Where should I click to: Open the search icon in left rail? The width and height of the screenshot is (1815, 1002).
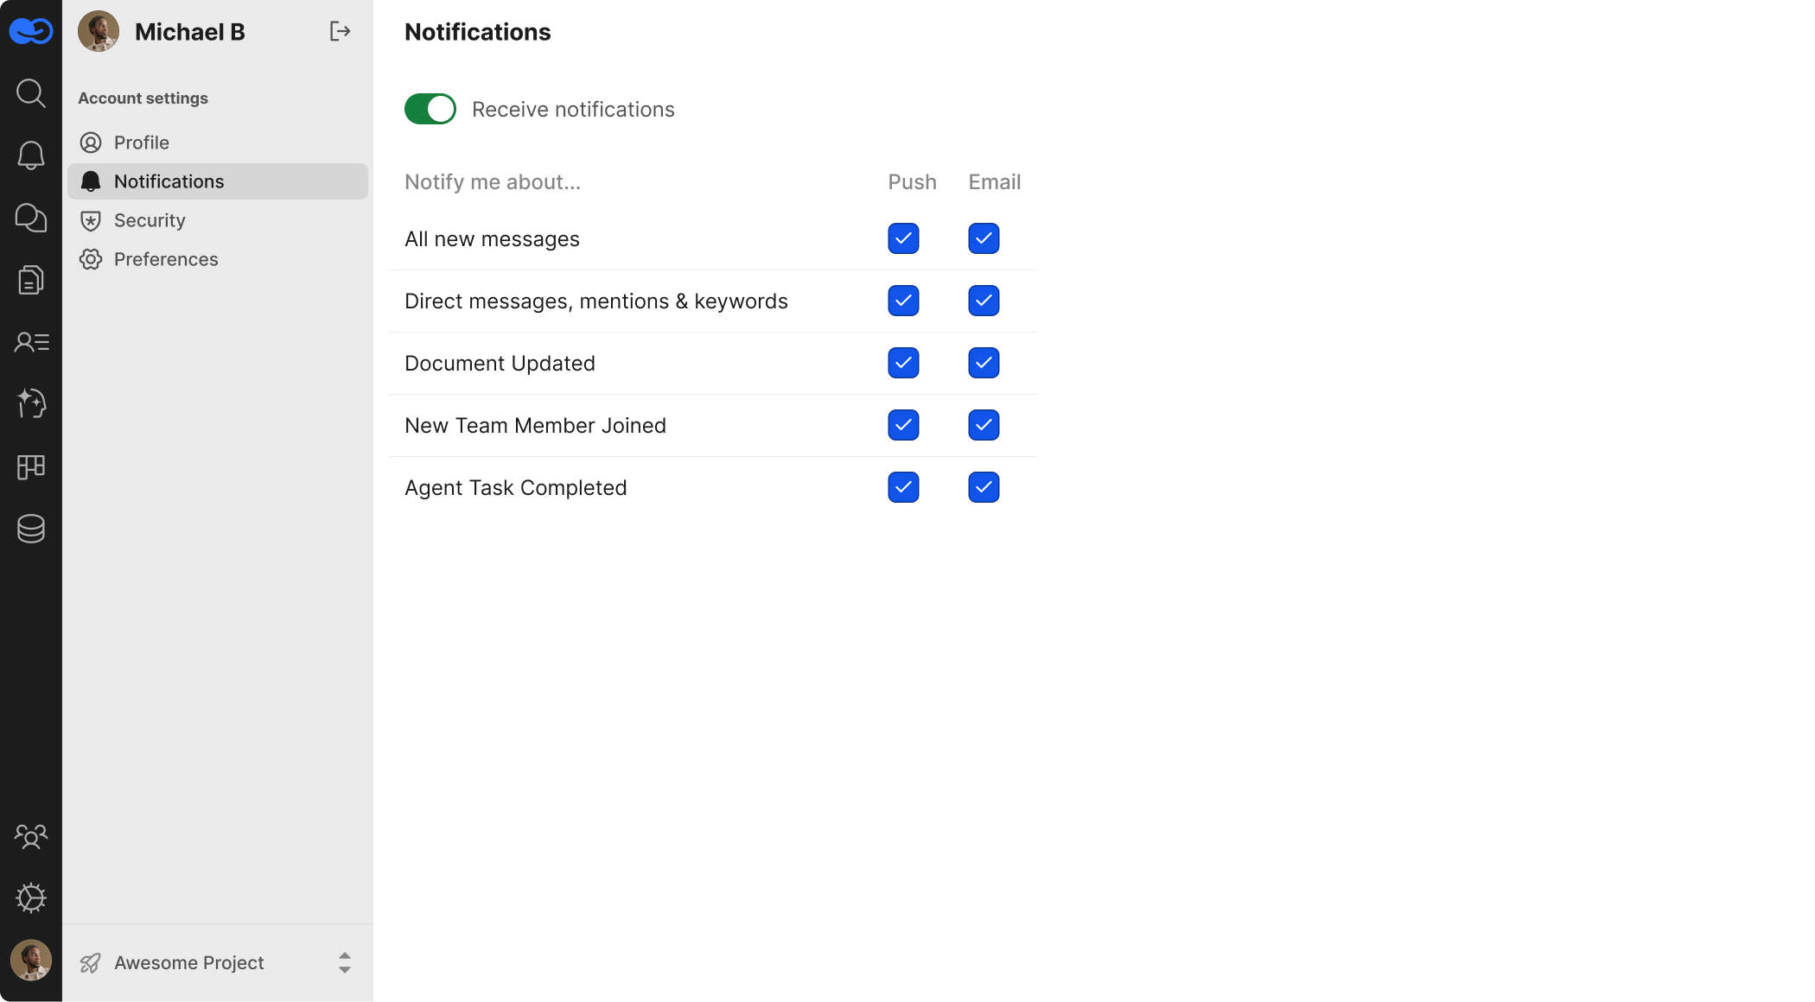[x=31, y=93]
